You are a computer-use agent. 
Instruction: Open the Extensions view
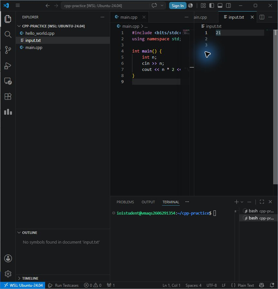point(8,96)
